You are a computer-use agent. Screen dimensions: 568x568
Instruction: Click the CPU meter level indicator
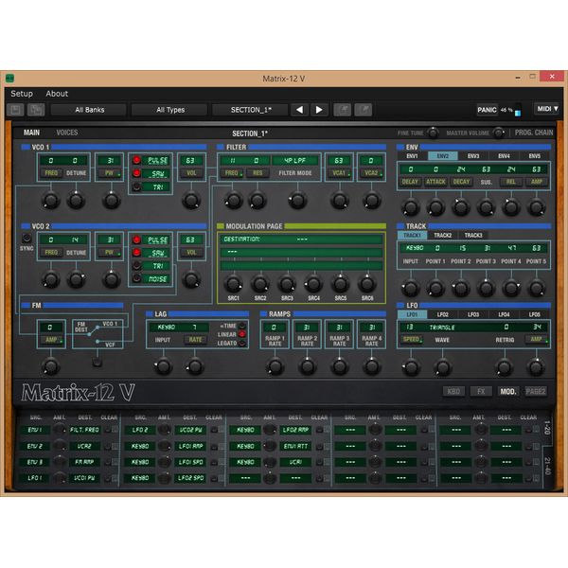tap(518, 110)
